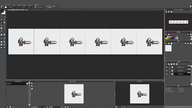Pause the animation playback

(117, 107)
